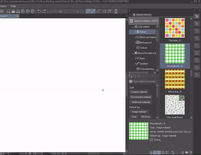Screen dimensions: 201x155
Task: Open the support question mark icon
Action: click(x=110, y=11)
